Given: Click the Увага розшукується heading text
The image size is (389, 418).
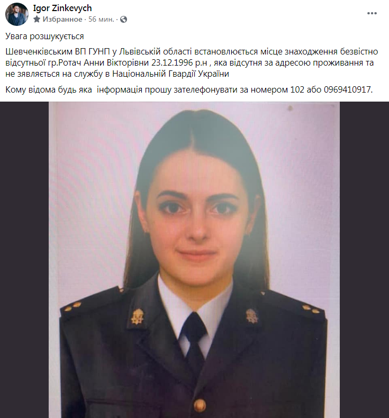Looking at the screenshot, I should (x=44, y=37).
